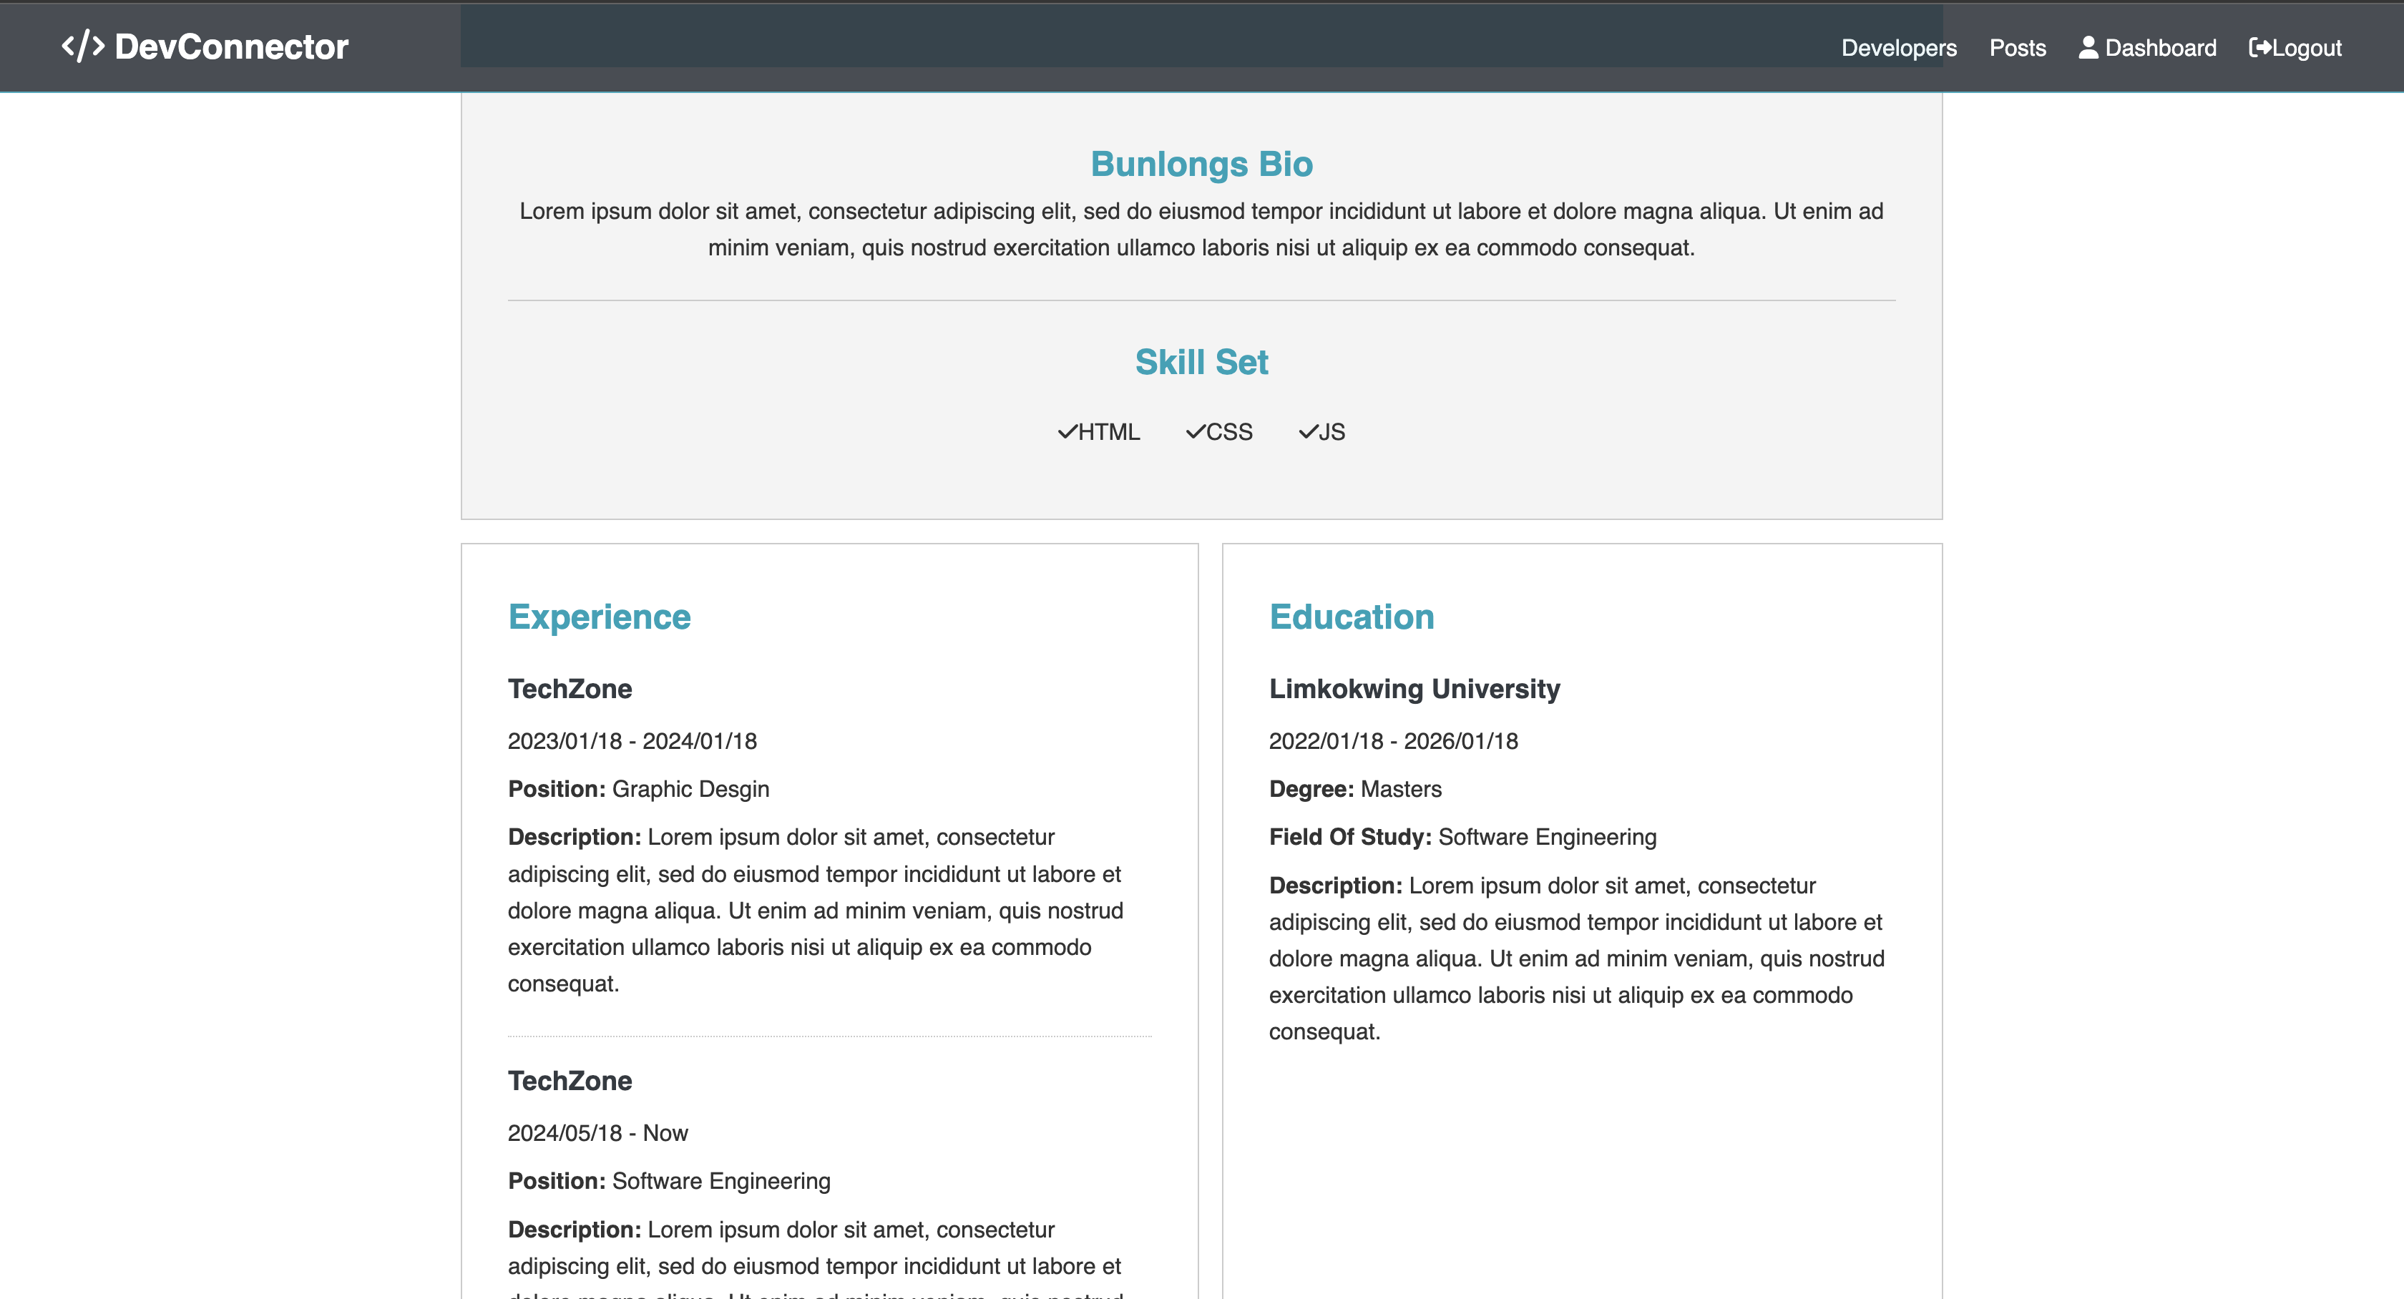This screenshot has width=2404, height=1299.
Task: Click the DevConnector brand title
Action: coord(230,46)
